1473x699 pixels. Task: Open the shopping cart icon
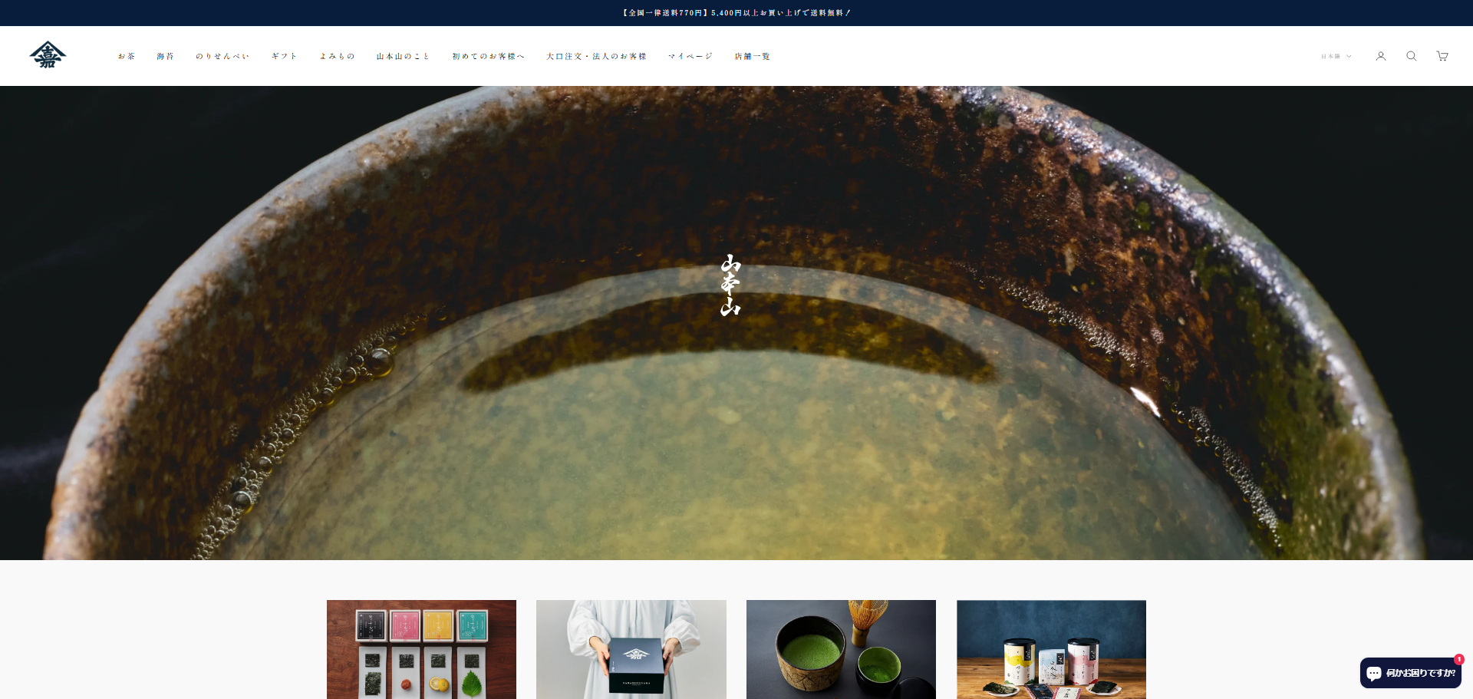pyautogui.click(x=1442, y=56)
